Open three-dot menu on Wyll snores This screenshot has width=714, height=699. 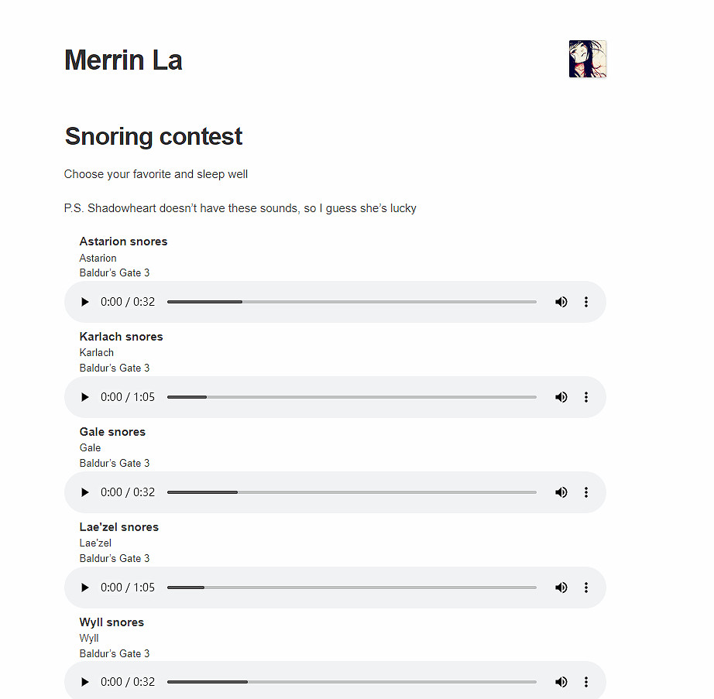[x=586, y=682]
